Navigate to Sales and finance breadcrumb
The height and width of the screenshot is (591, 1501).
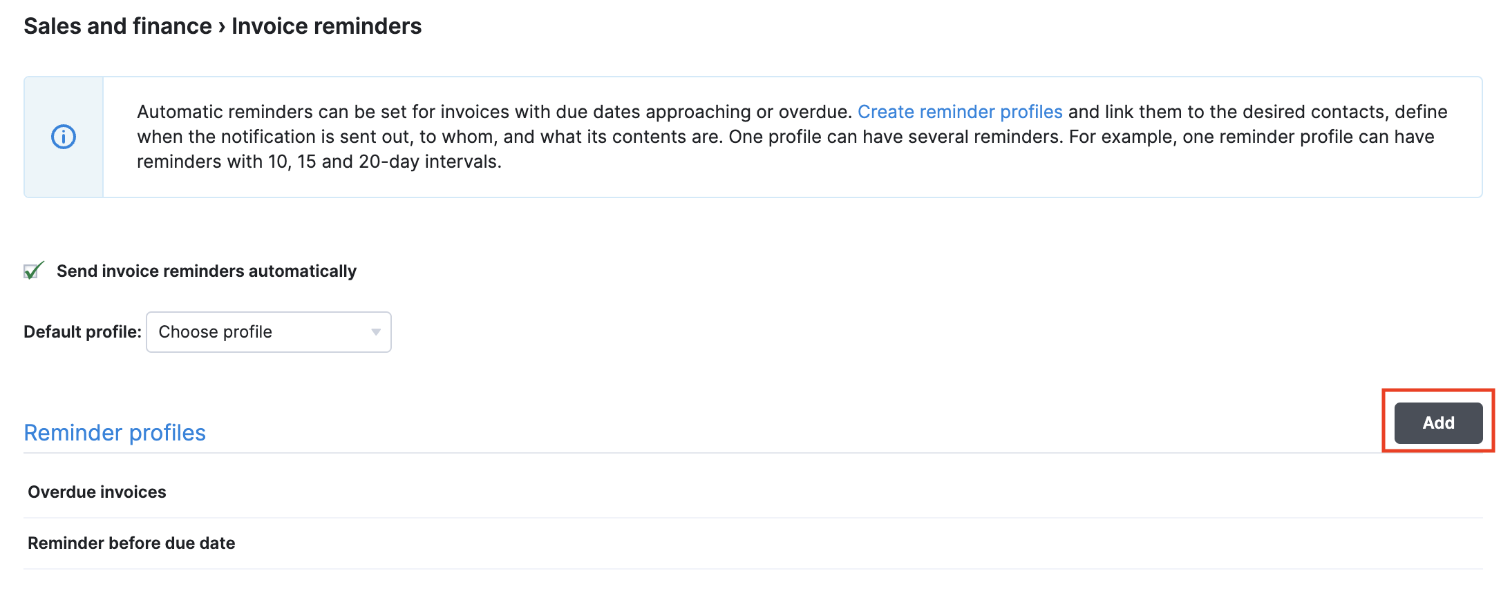[x=118, y=26]
